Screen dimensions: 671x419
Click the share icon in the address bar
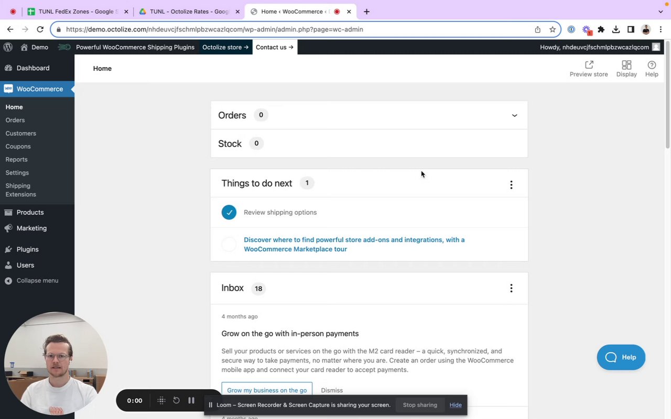coord(537,29)
